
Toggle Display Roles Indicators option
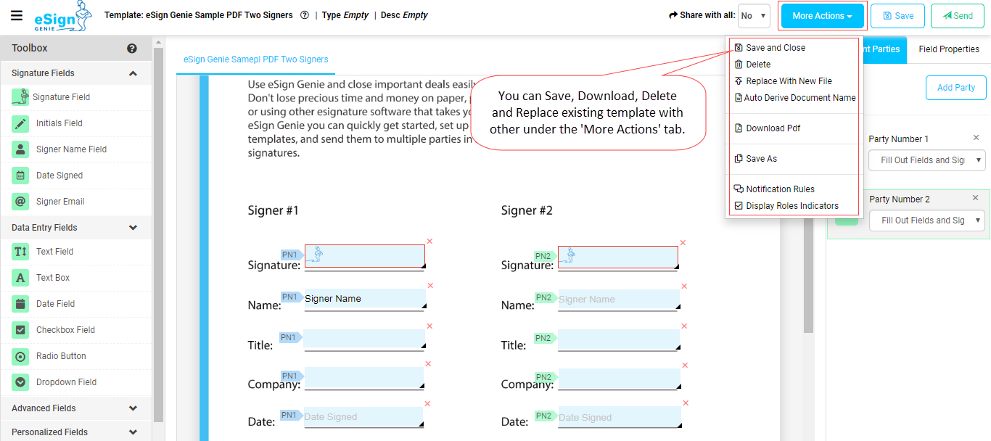tap(786, 206)
